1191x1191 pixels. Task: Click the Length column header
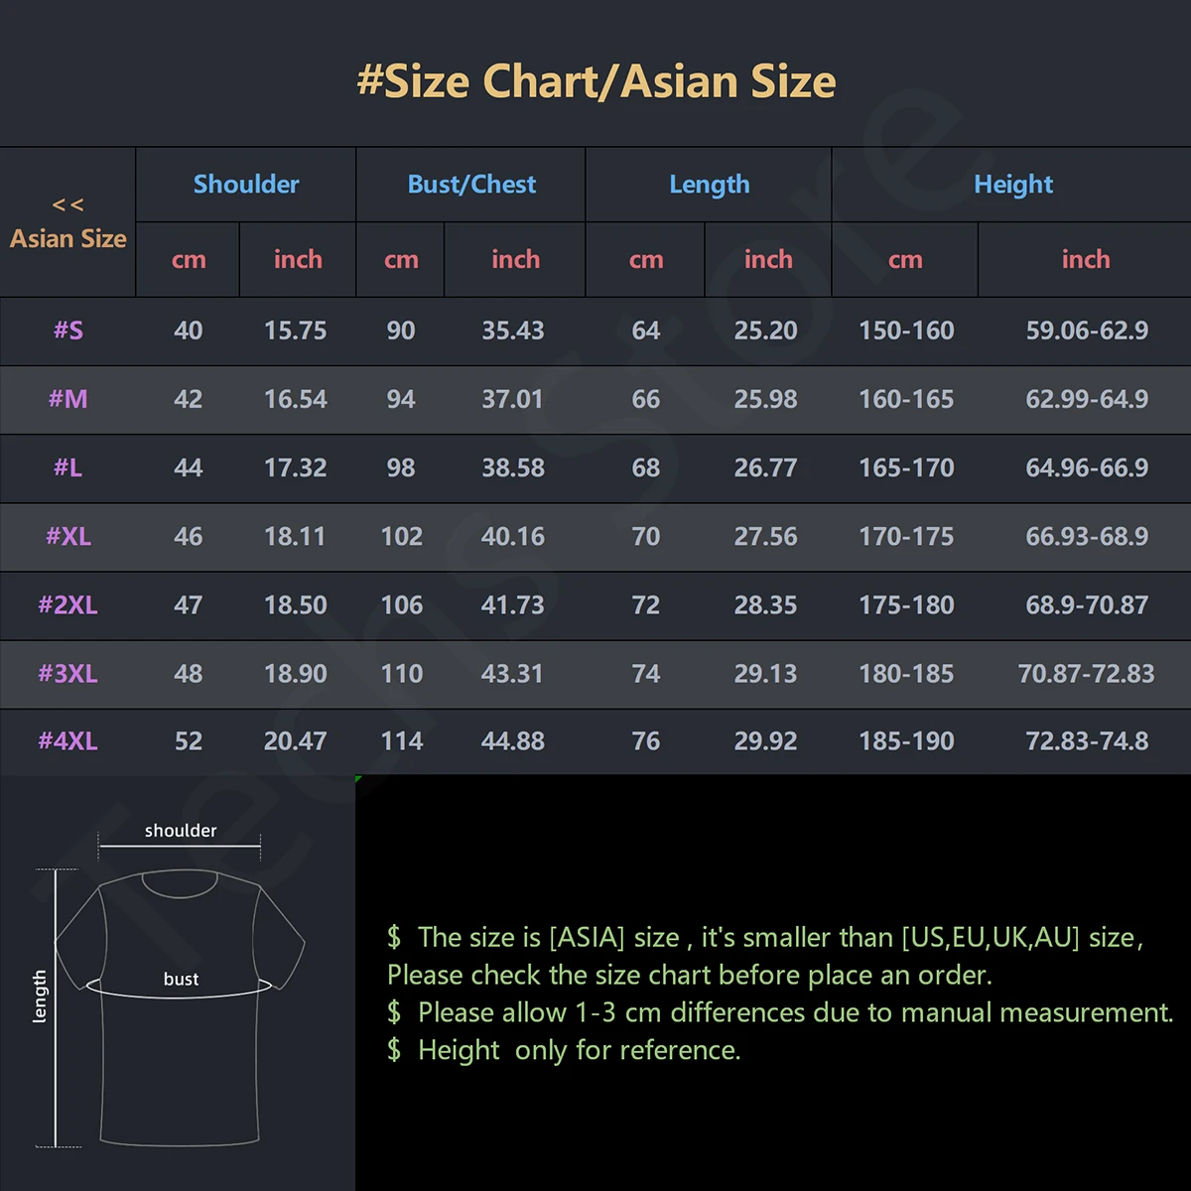pyautogui.click(x=710, y=185)
